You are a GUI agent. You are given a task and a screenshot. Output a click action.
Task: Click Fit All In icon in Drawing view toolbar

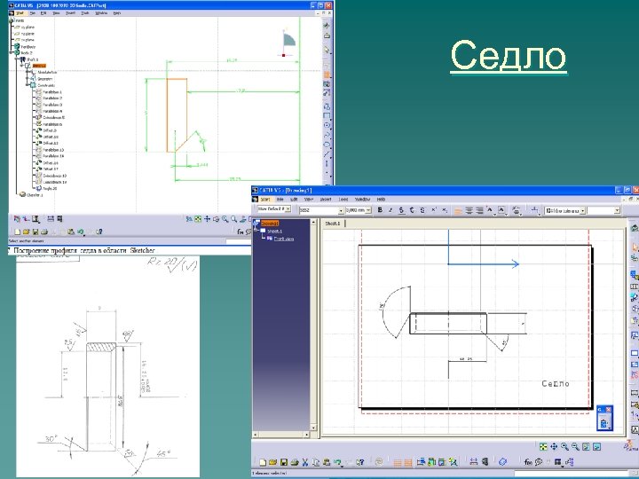coord(543,447)
